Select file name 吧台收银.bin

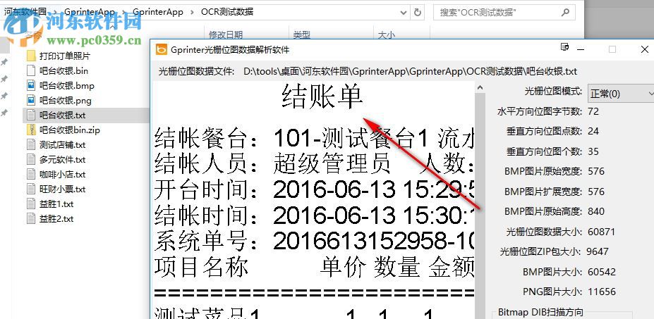63,71
